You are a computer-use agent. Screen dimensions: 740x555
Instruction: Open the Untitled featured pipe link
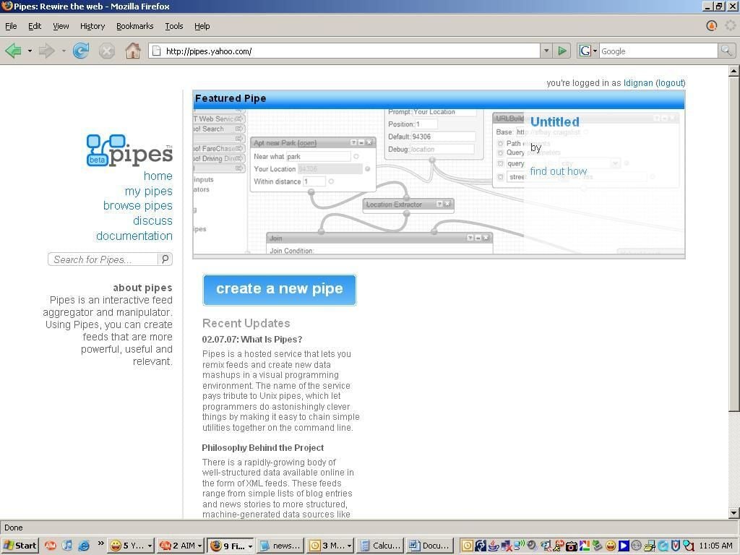click(x=554, y=121)
